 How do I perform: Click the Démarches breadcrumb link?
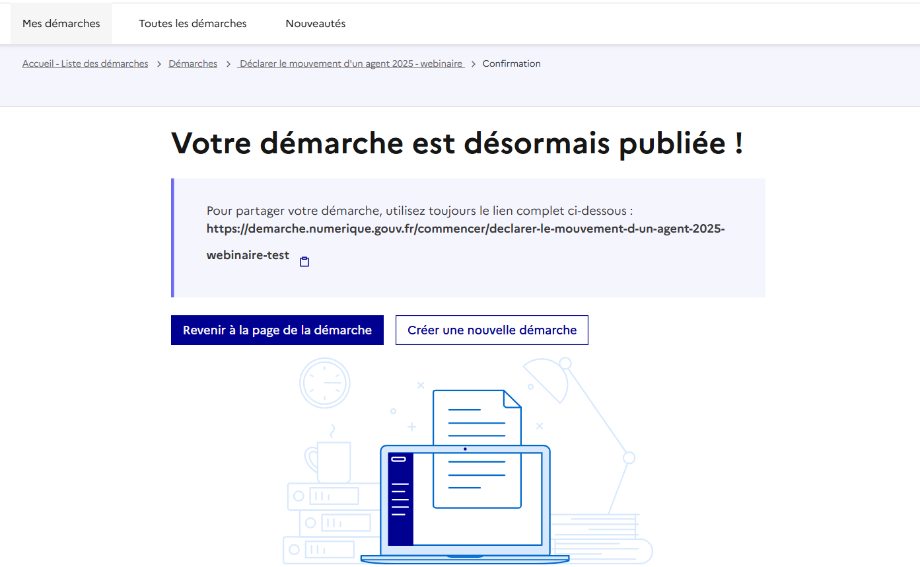[193, 64]
